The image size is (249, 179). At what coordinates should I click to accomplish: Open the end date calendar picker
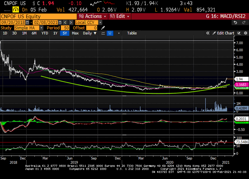pyautogui.click(x=60, y=22)
